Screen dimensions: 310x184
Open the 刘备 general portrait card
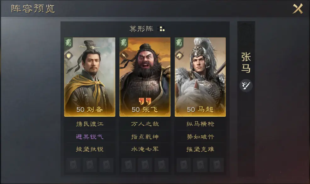click(90, 77)
